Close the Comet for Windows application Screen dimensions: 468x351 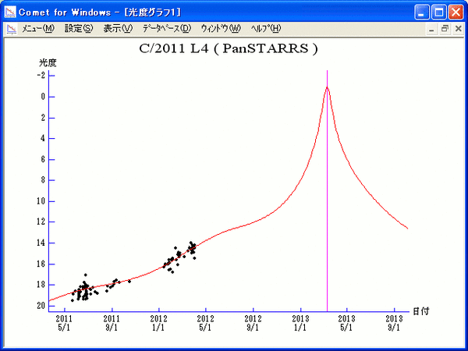[456, 11]
